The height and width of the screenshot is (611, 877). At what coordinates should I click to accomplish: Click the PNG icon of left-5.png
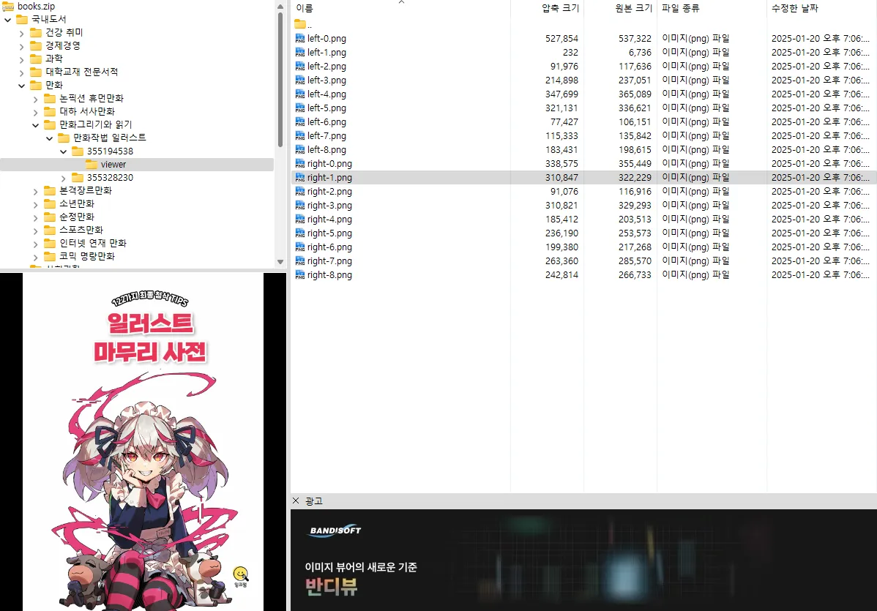pyautogui.click(x=299, y=108)
